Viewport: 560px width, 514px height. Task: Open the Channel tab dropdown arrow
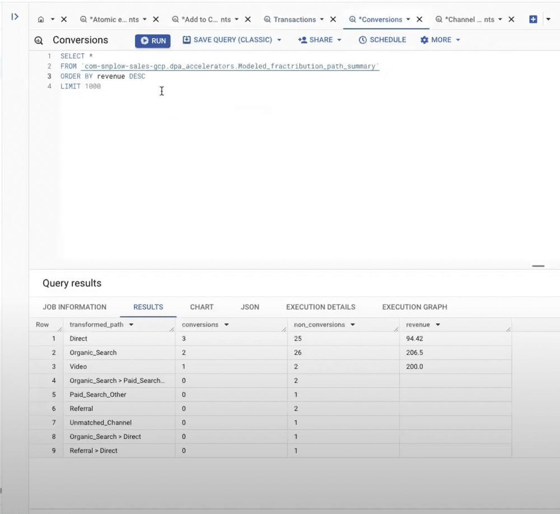click(500, 19)
